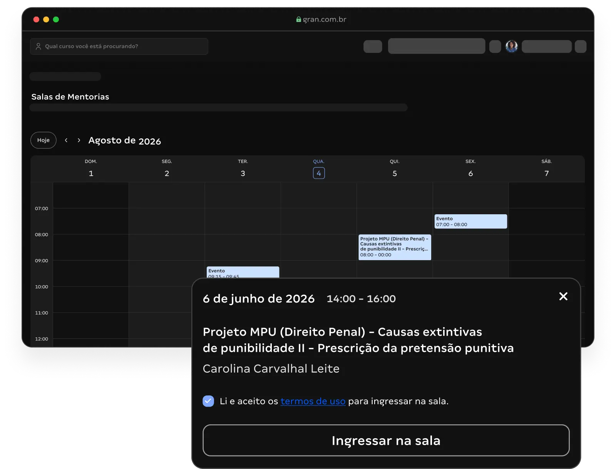Select Saturday date 7 in the header
The width and height of the screenshot is (616, 469).
546,173
